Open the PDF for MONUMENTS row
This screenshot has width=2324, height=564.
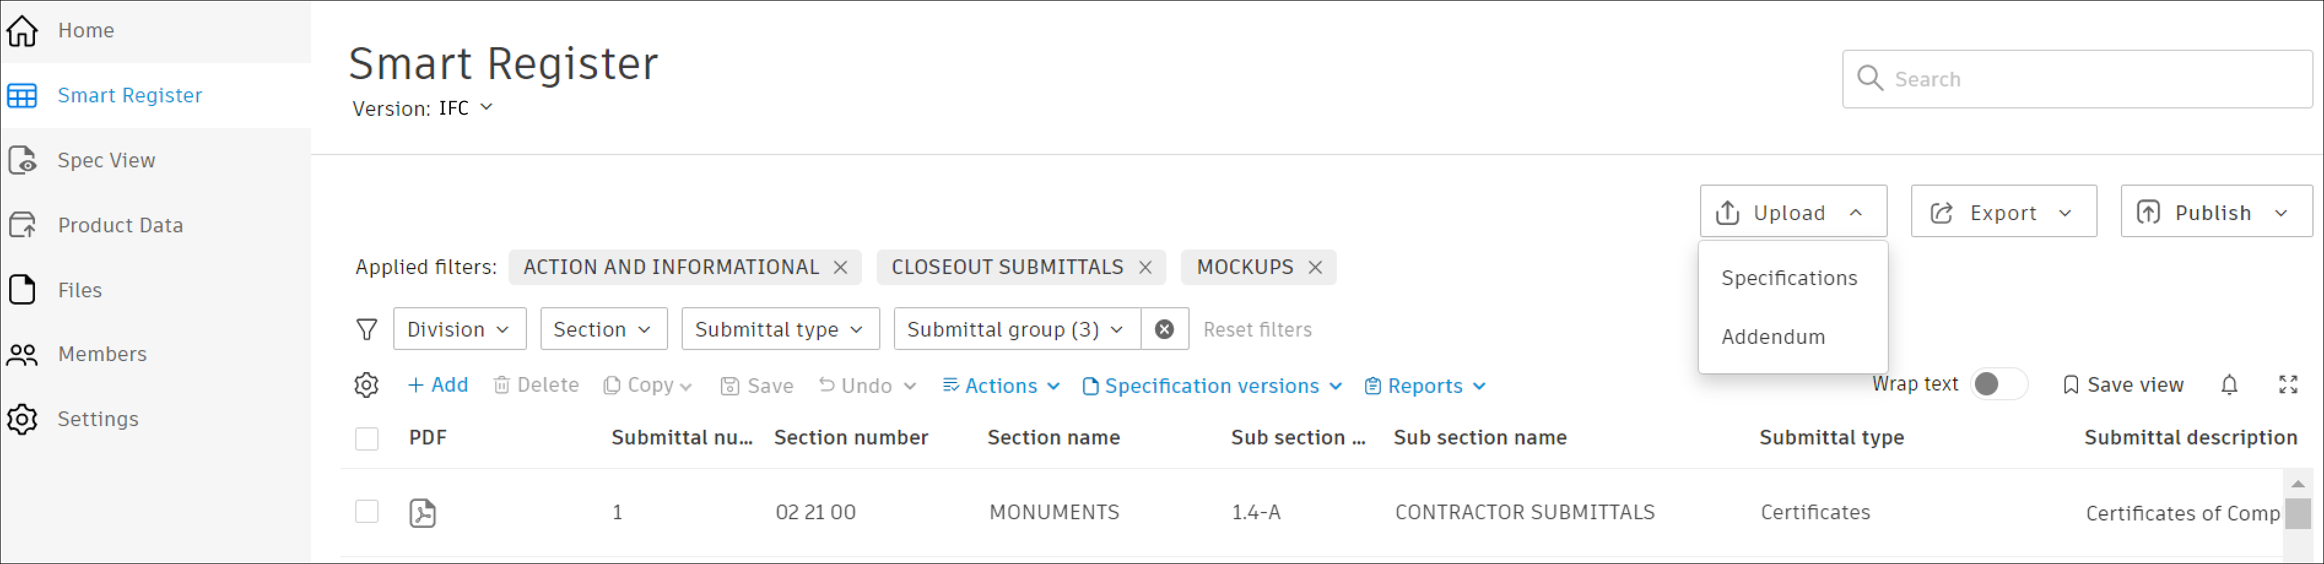pos(422,513)
